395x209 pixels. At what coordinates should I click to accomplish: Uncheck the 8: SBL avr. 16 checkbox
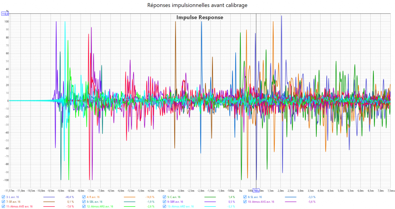coord(84,202)
